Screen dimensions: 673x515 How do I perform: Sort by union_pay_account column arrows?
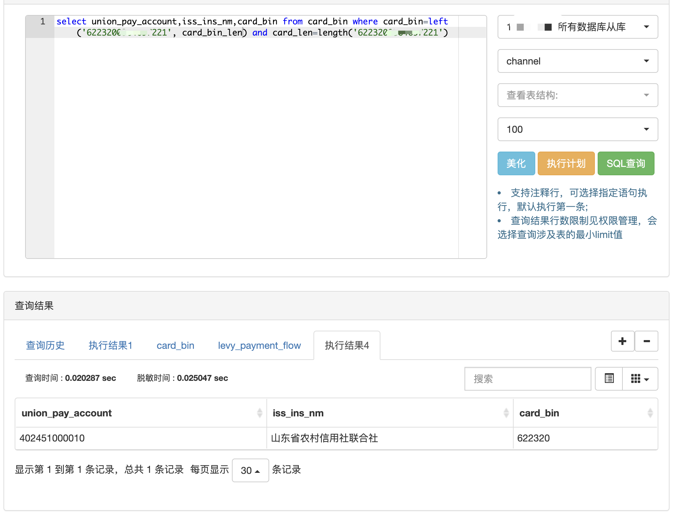click(x=259, y=413)
